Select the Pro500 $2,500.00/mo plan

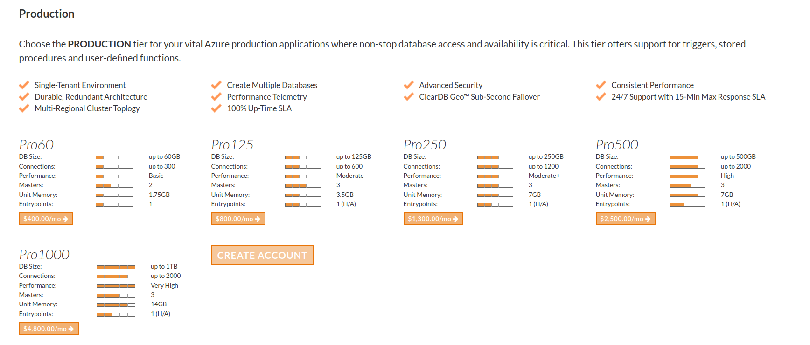coord(625,219)
